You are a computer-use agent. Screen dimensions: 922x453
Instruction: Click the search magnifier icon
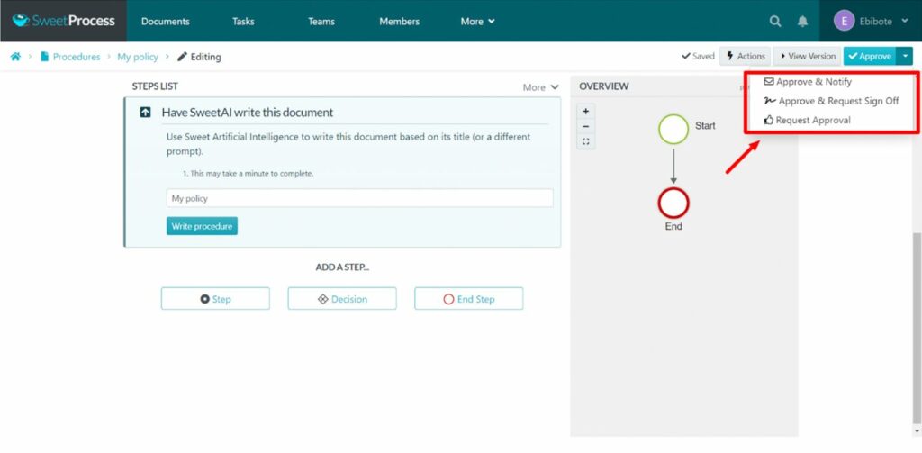[775, 22]
